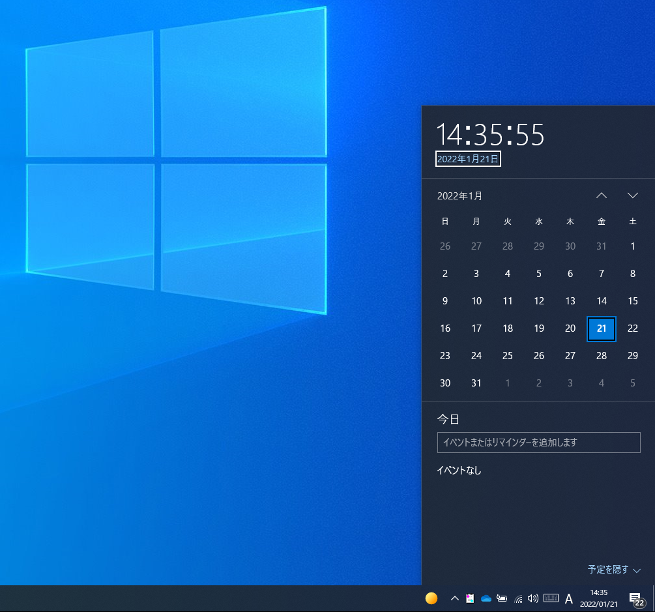
Task: Pick white January 28 in the calendar
Action: tap(602, 356)
